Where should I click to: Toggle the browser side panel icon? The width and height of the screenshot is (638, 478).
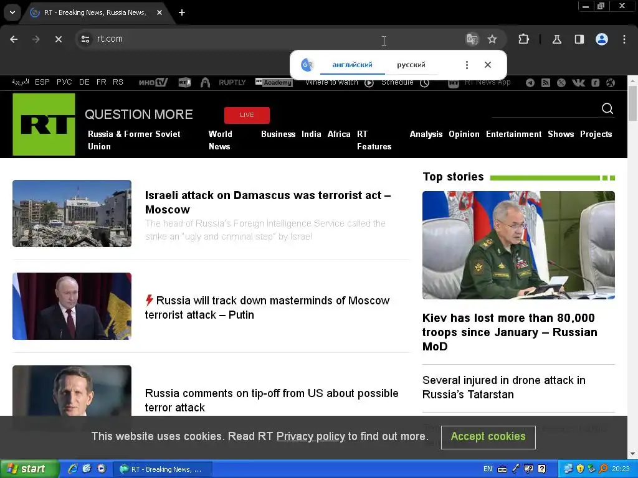(x=579, y=39)
